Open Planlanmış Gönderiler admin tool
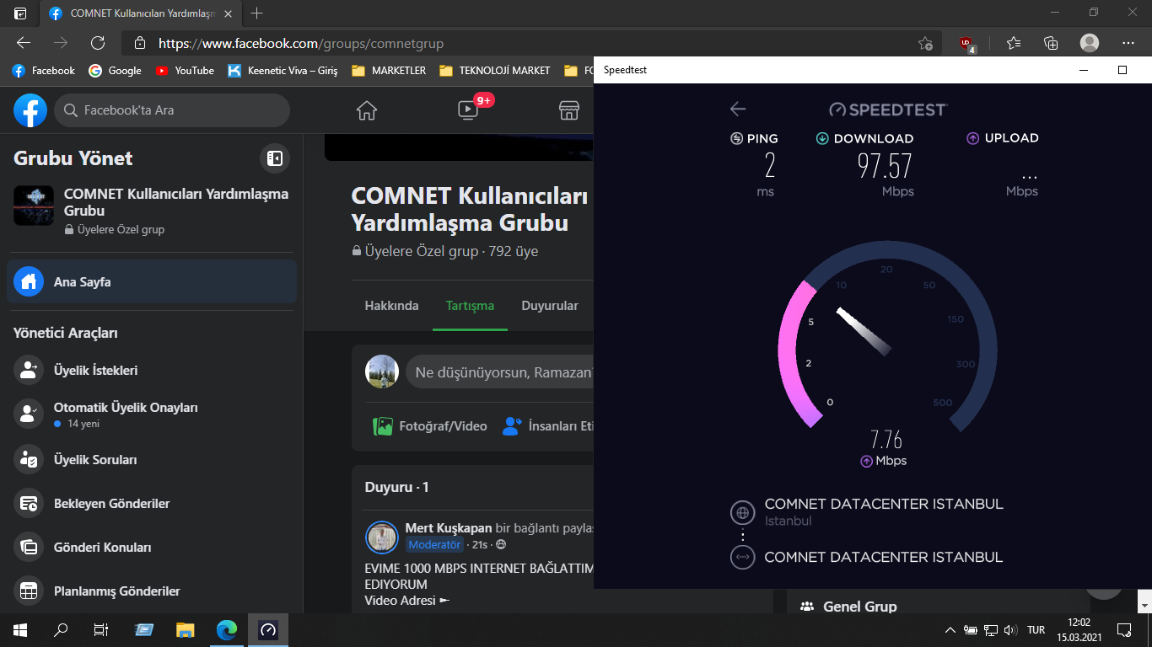 pos(152,591)
